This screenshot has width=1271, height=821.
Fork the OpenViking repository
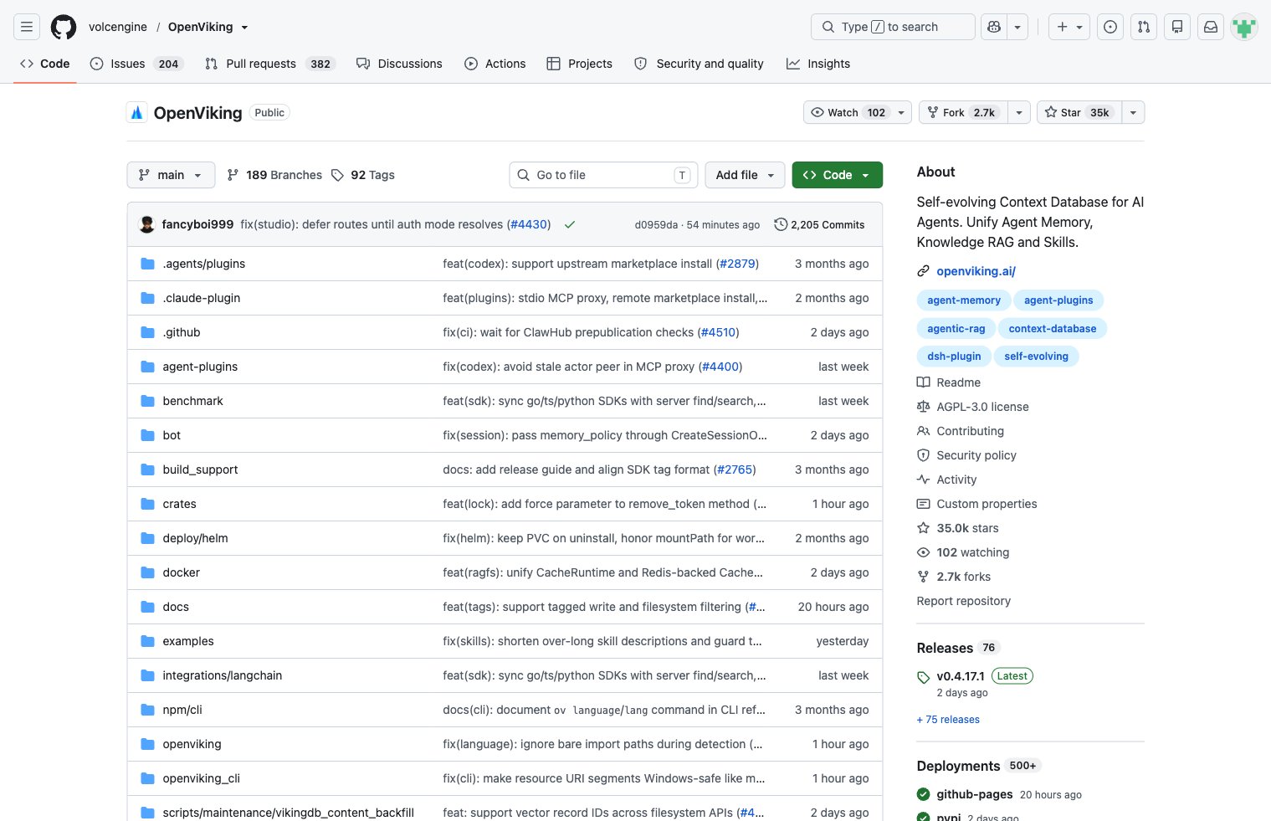pyautogui.click(x=963, y=112)
